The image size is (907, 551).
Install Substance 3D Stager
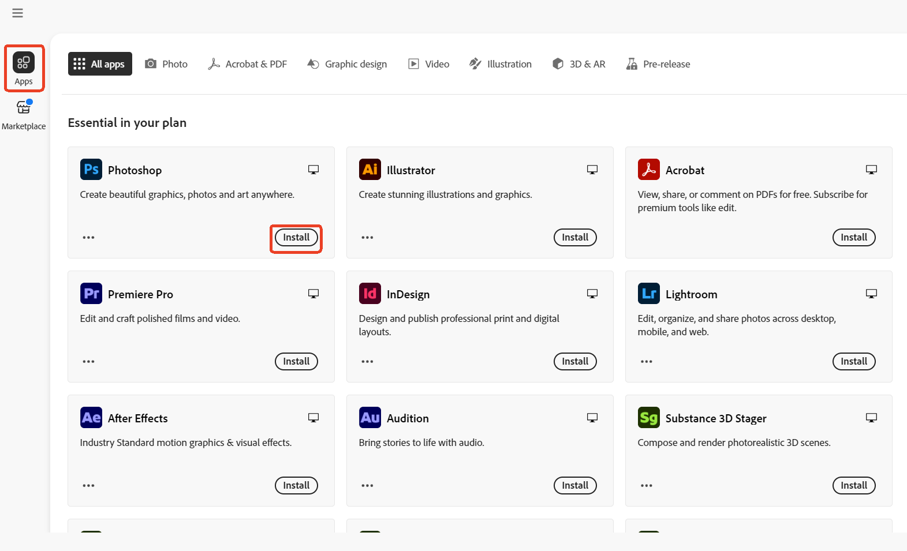854,485
